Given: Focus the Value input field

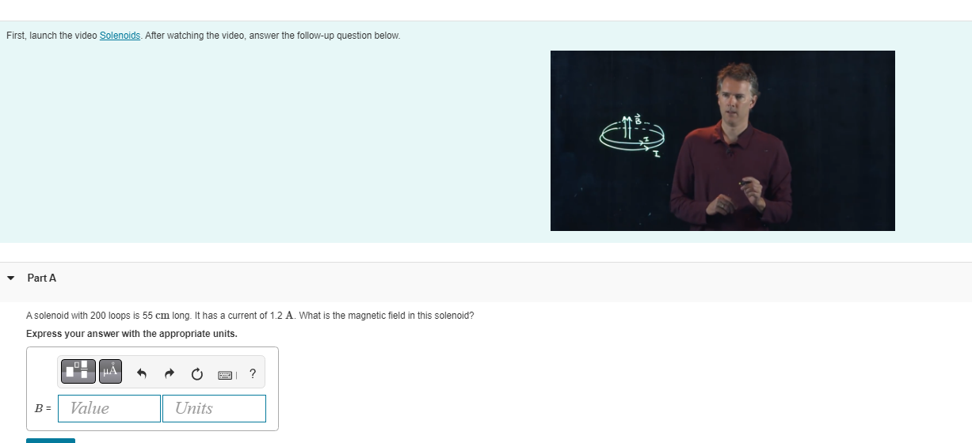Looking at the screenshot, I should (x=109, y=408).
